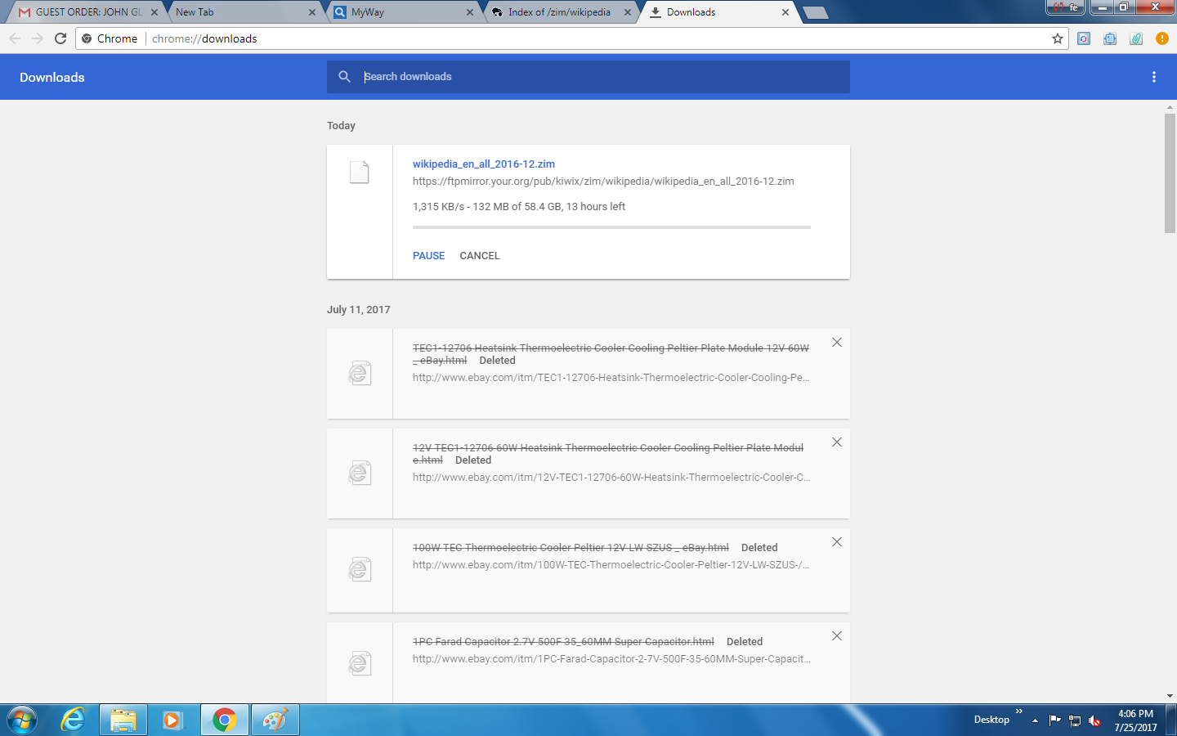Click the 100W-TEC-Thermoelectric ebay.com URL

[x=611, y=565]
